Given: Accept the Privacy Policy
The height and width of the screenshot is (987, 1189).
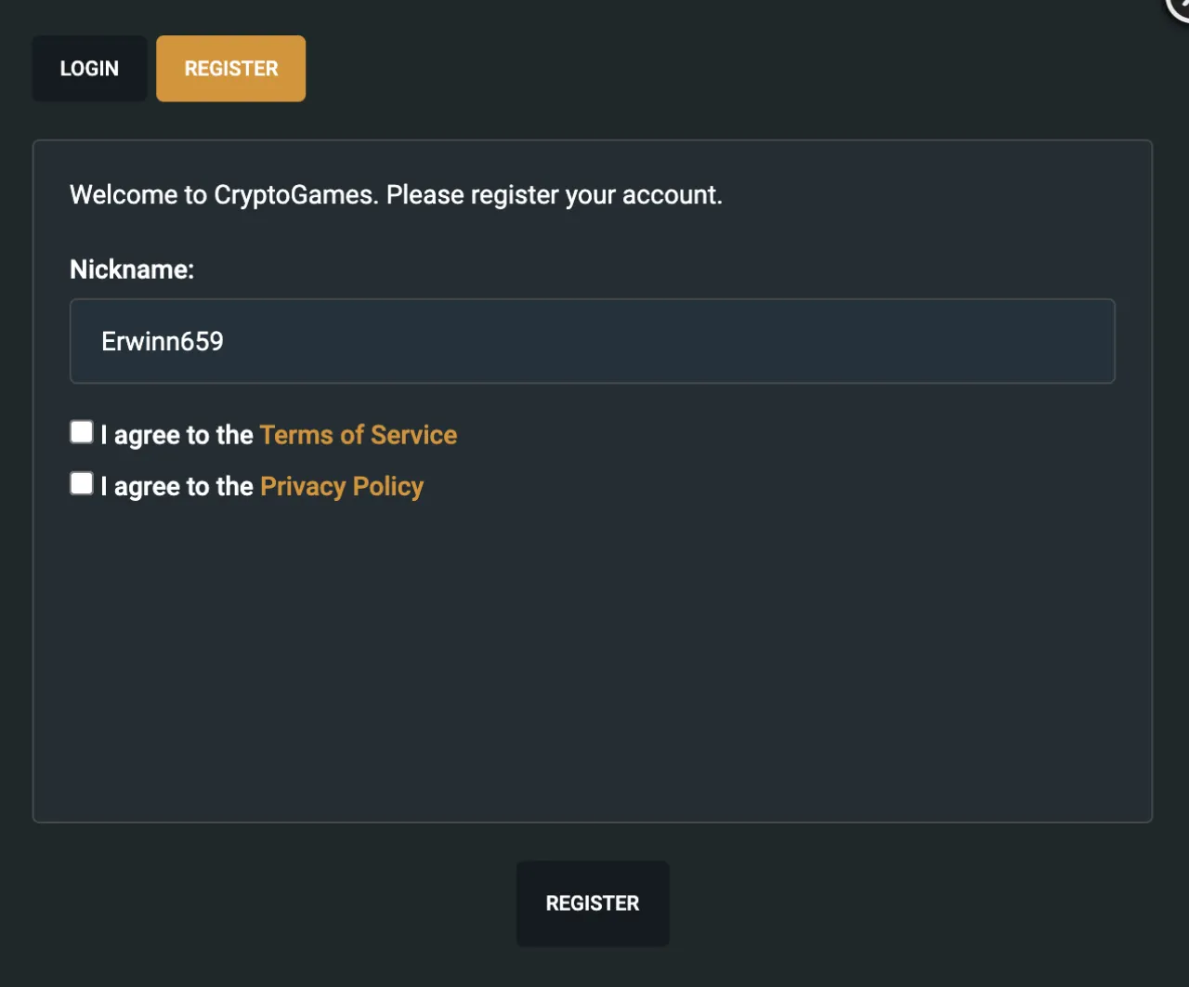Looking at the screenshot, I should [82, 483].
